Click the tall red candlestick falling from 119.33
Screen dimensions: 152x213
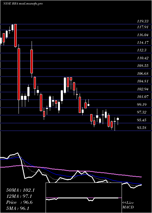point(16,36)
